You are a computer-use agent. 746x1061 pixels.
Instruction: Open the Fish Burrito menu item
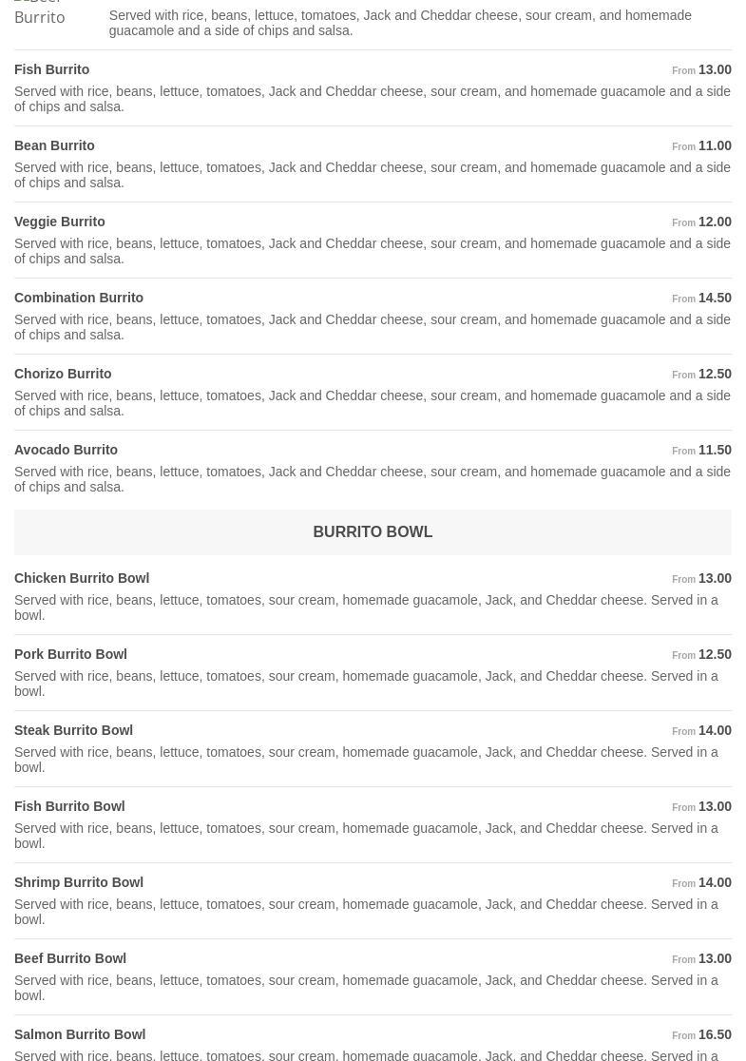[52, 69]
